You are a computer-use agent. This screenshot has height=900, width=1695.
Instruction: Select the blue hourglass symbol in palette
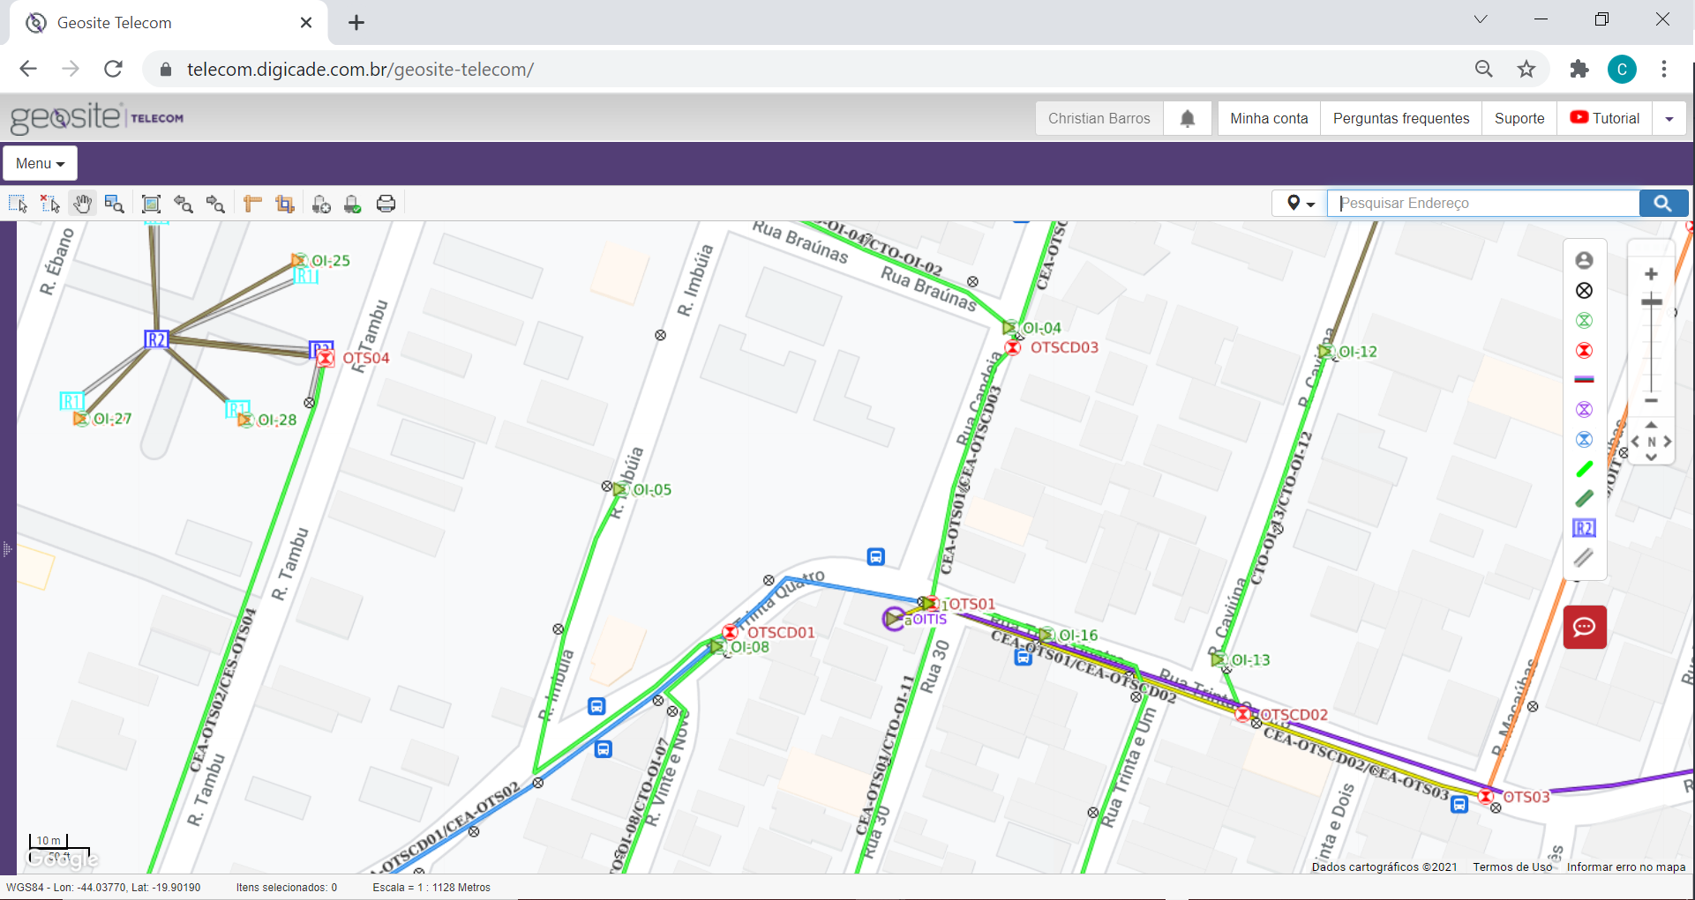[1585, 439]
